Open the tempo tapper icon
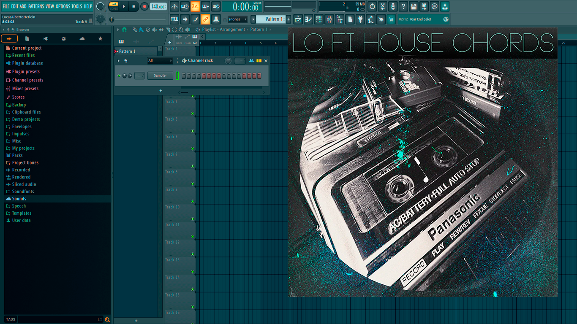This screenshot has width=577, height=324. point(370,19)
